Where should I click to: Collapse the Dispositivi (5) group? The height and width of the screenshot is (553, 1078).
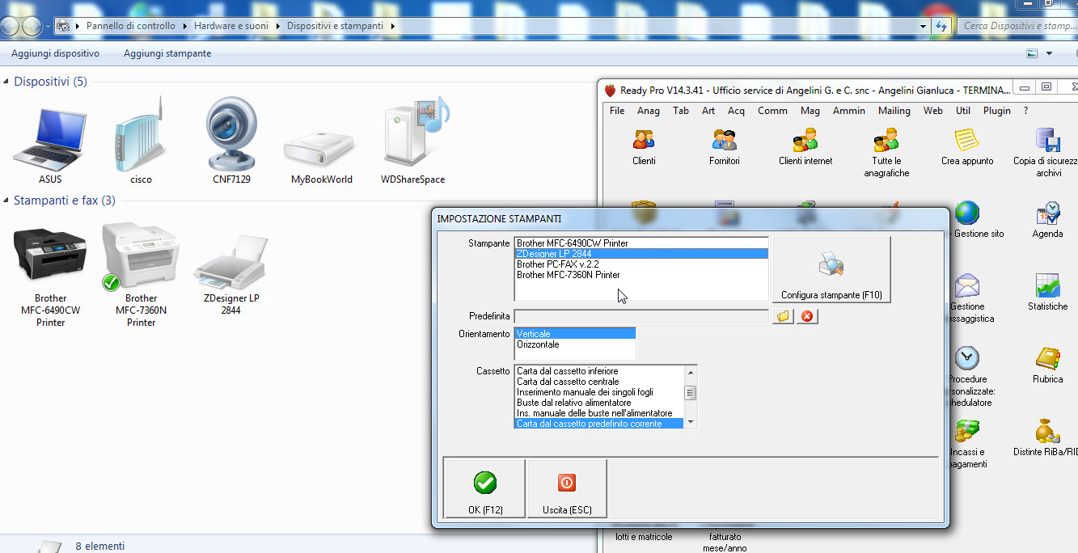[x=6, y=82]
